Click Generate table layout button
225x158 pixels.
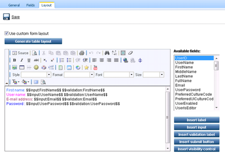tap(33, 41)
